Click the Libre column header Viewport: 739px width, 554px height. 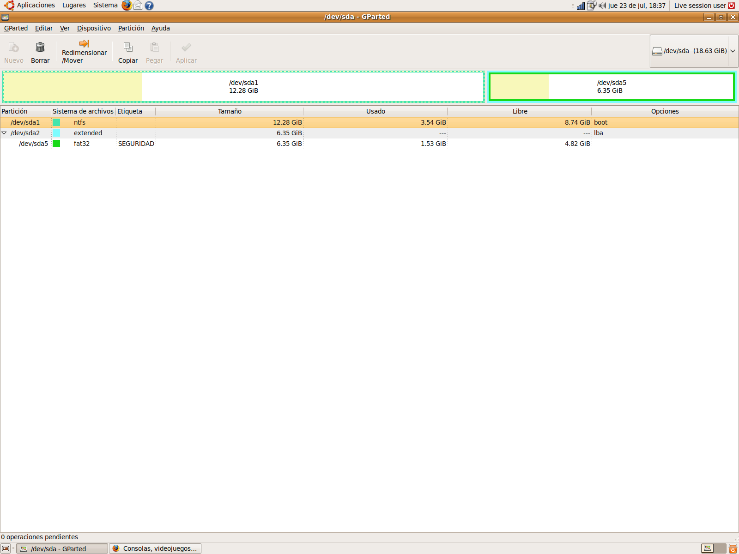tap(520, 111)
